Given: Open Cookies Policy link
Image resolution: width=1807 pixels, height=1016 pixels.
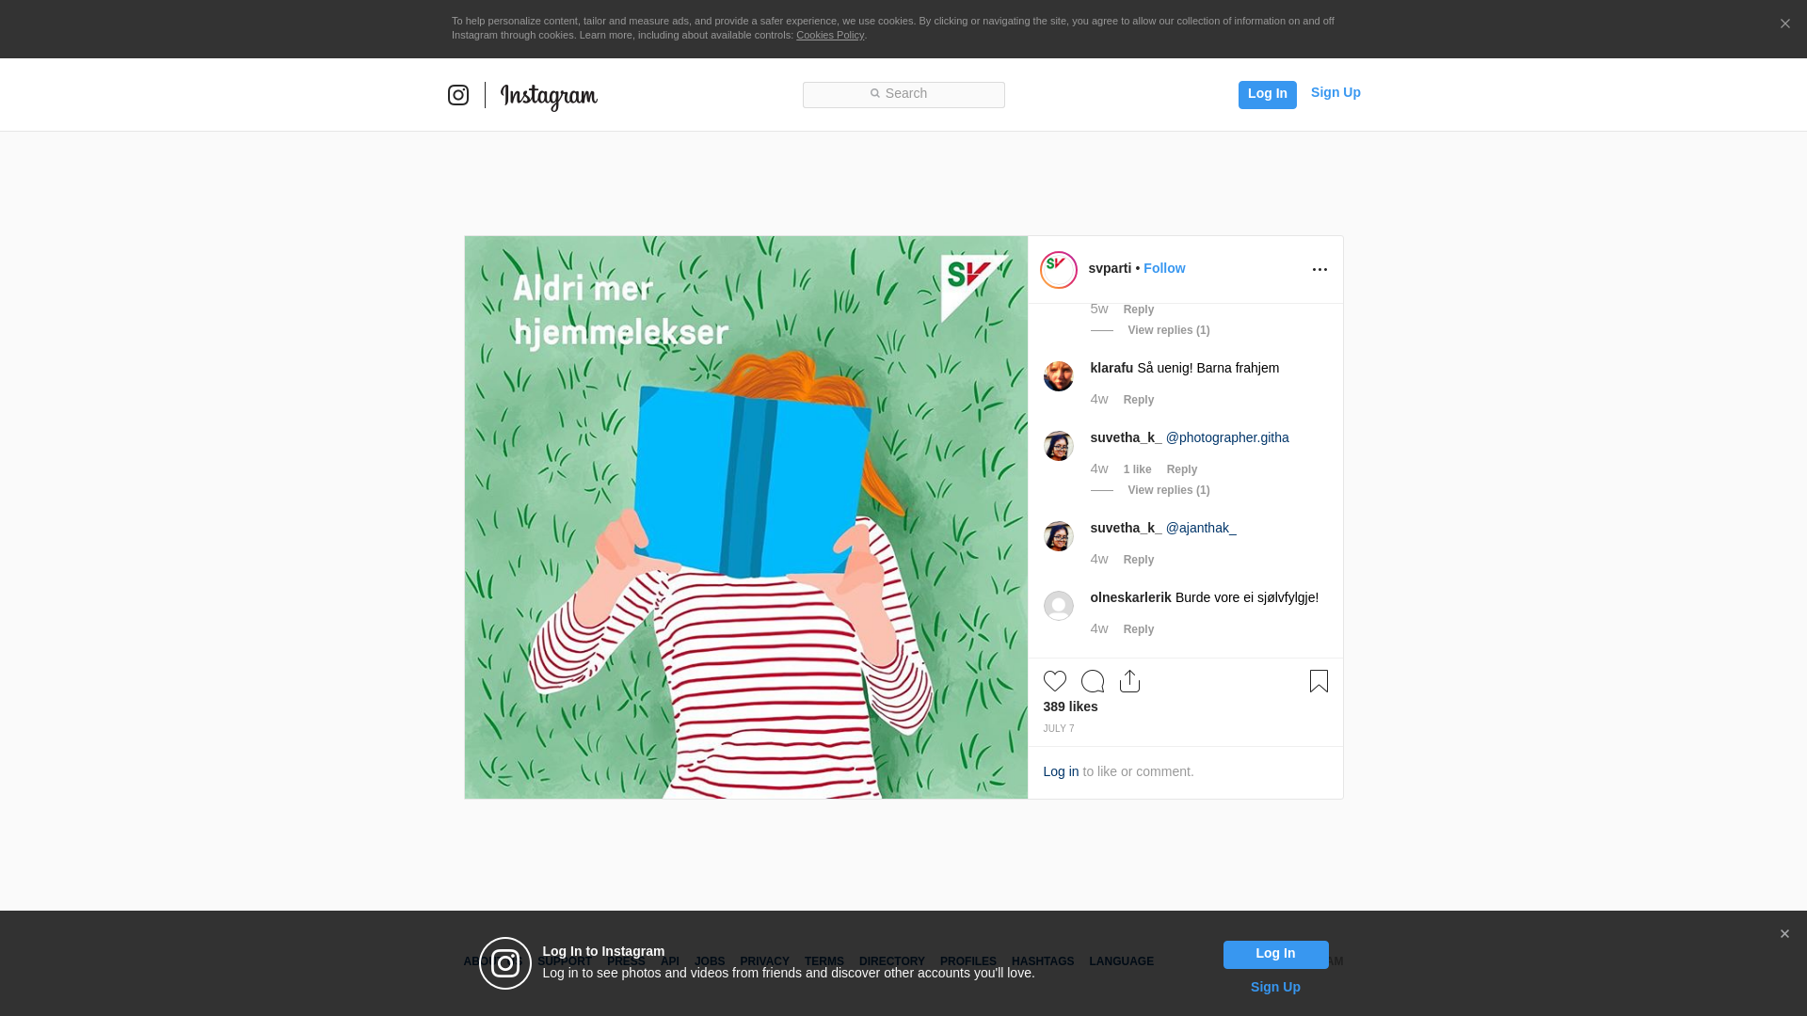Looking at the screenshot, I should (830, 35).
